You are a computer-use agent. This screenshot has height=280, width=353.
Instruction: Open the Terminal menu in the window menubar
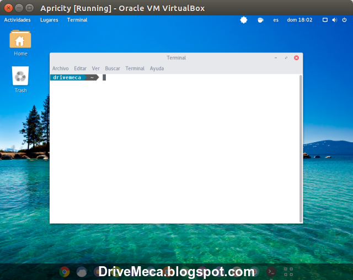click(135, 68)
